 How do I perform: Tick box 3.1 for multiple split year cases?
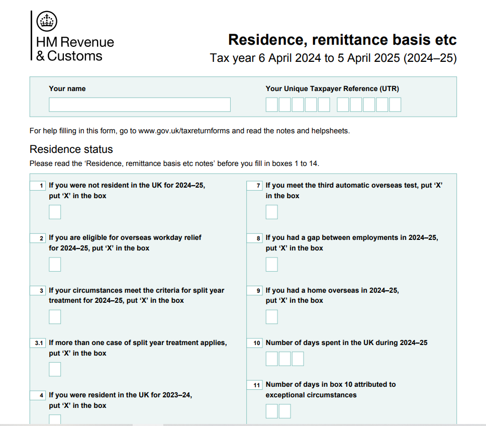tap(55, 369)
